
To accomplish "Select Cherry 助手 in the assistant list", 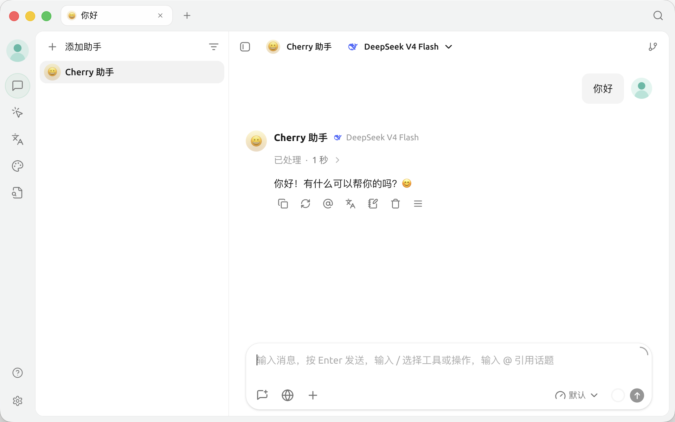I will pyautogui.click(x=132, y=72).
